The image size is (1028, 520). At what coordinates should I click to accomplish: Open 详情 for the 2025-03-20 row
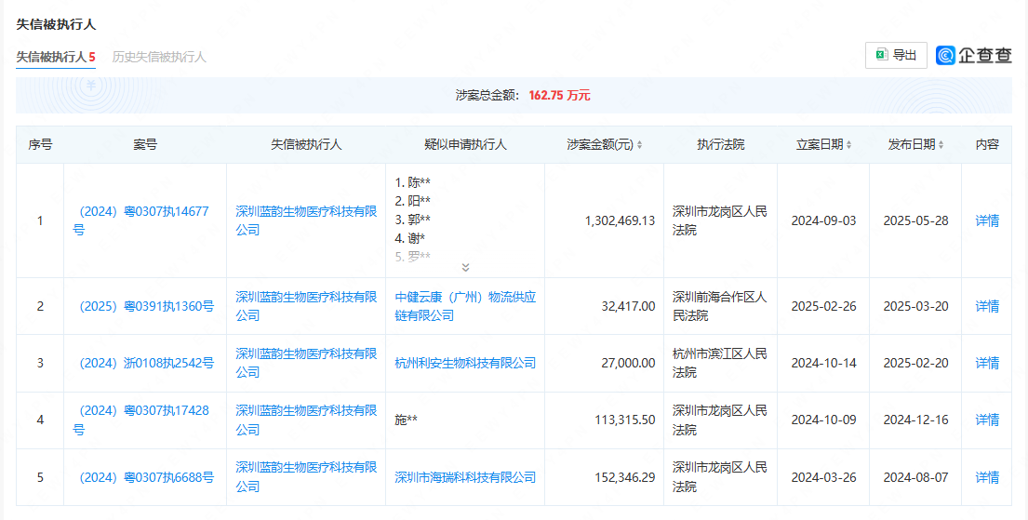coord(987,306)
